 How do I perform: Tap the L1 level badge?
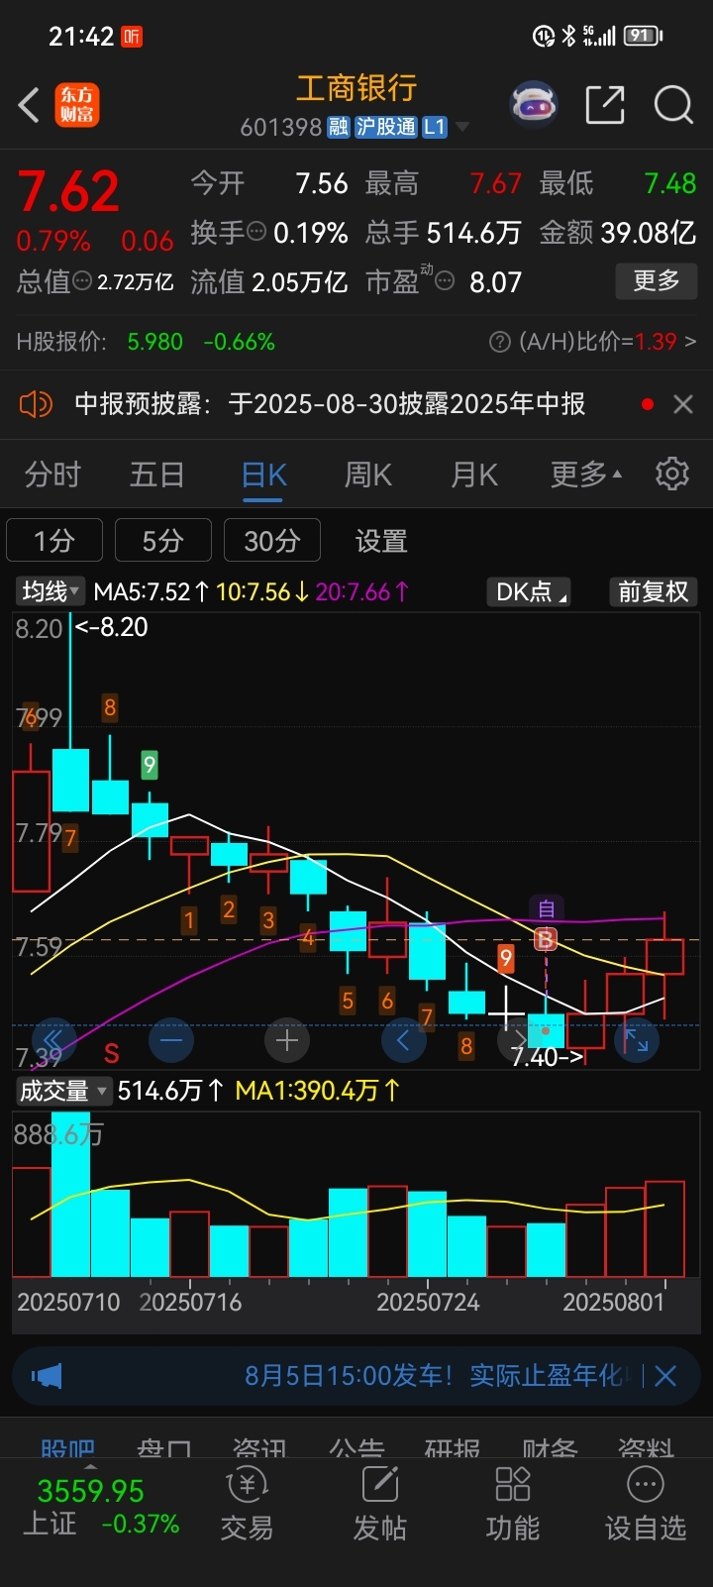435,127
